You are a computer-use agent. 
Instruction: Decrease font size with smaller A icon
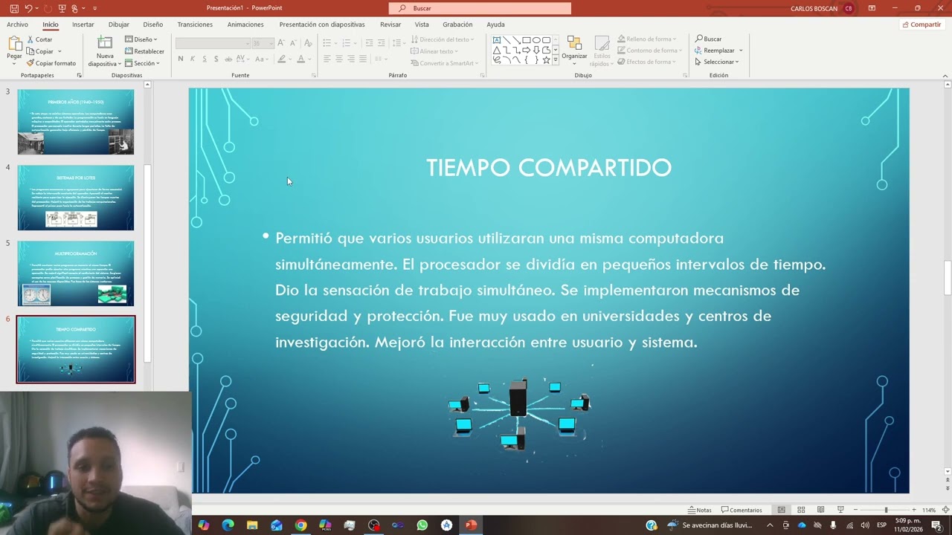(x=293, y=43)
